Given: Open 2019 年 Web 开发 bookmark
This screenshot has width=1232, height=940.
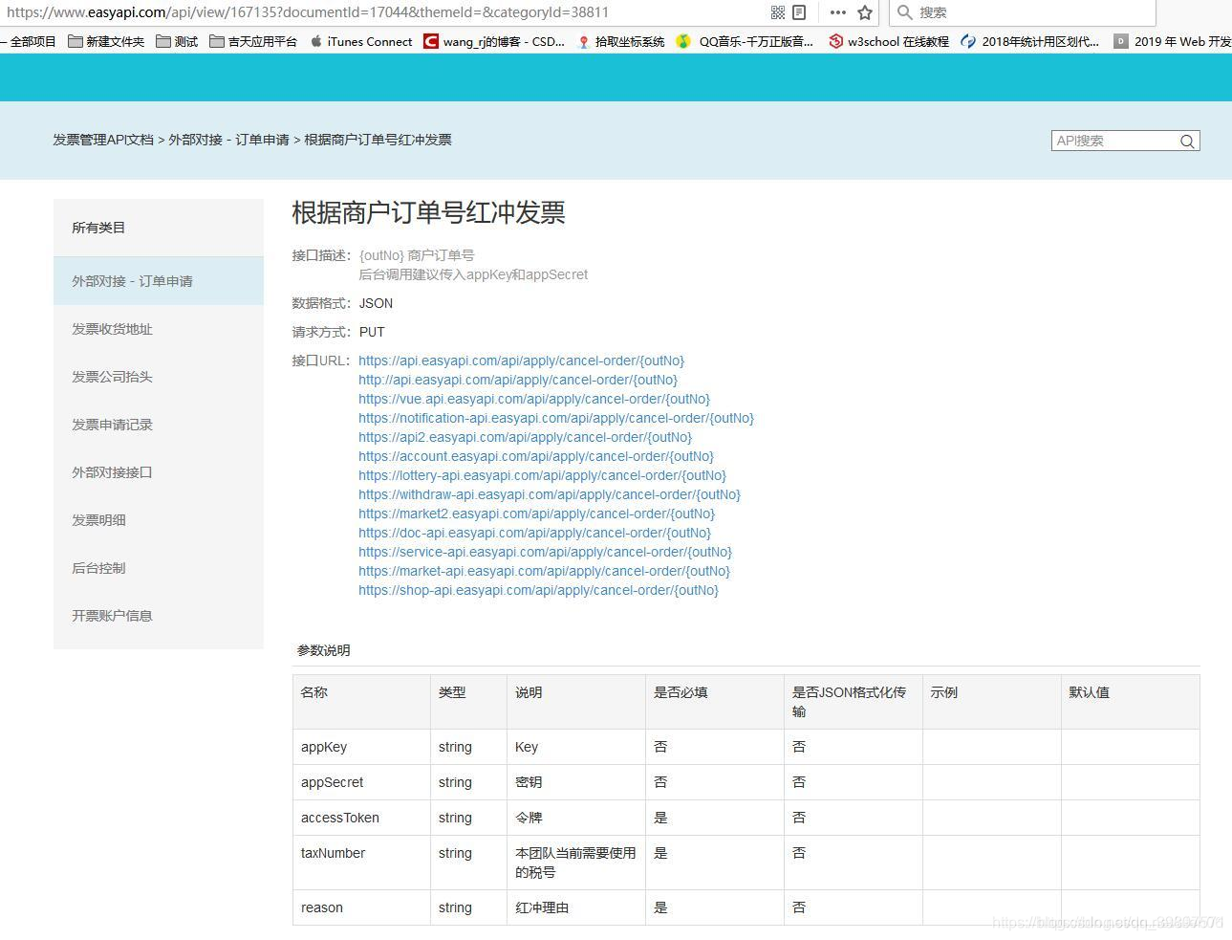Looking at the screenshot, I should tap(1173, 41).
